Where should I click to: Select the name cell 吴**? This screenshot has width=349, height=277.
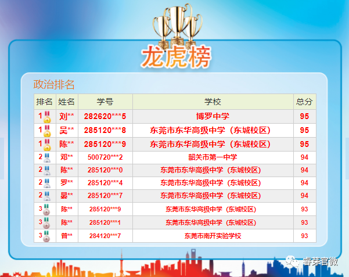(x=67, y=130)
